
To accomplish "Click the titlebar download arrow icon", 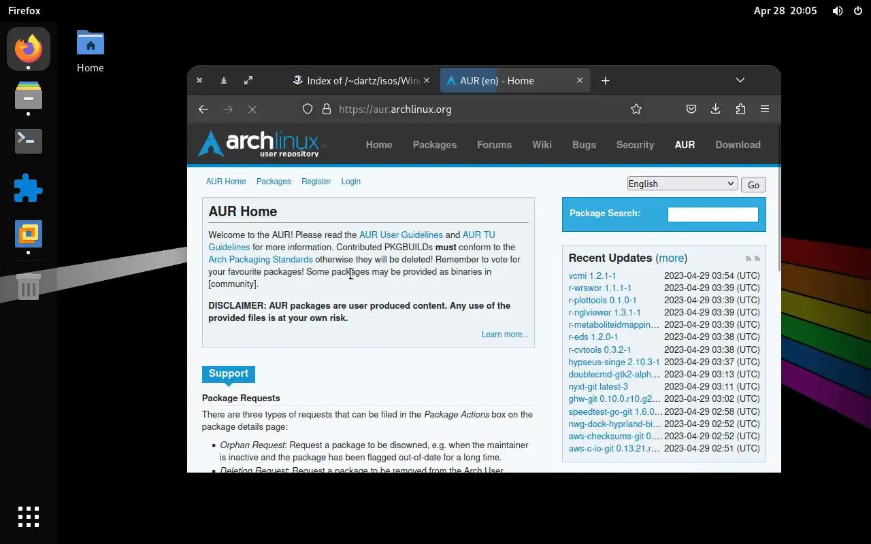I will [x=224, y=80].
